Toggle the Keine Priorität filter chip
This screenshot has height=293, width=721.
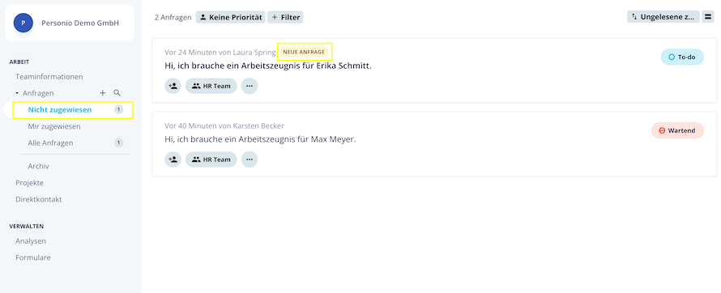pyautogui.click(x=231, y=17)
